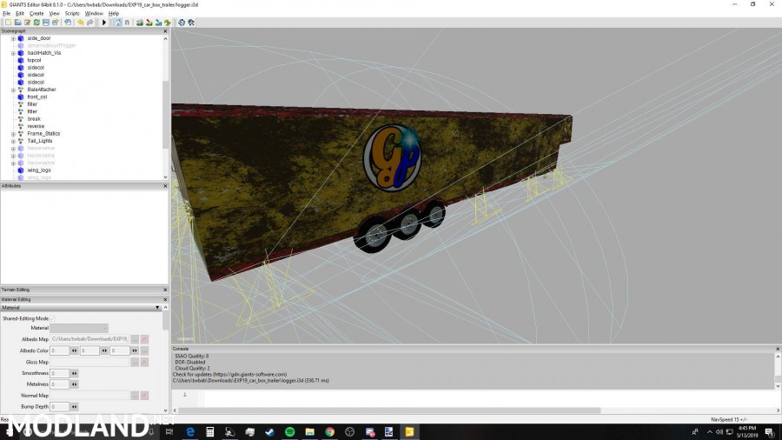782x440 pixels.
Task: Close the Terrain Editing panel
Action: [x=165, y=290]
